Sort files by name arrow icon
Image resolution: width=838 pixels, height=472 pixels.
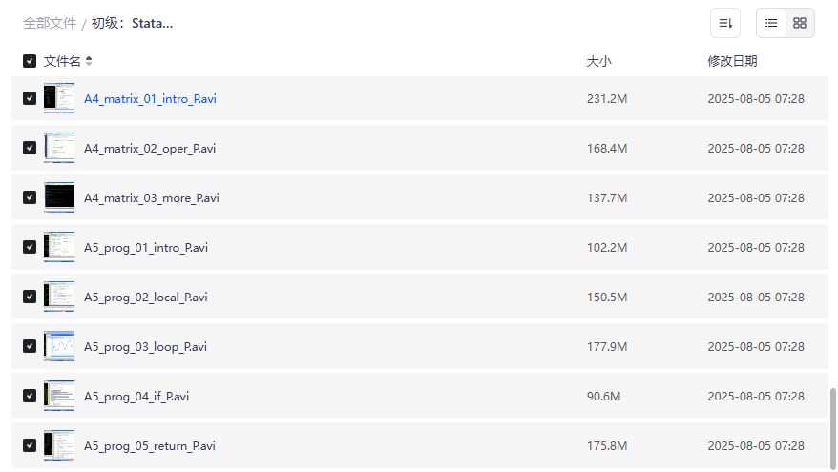89,61
